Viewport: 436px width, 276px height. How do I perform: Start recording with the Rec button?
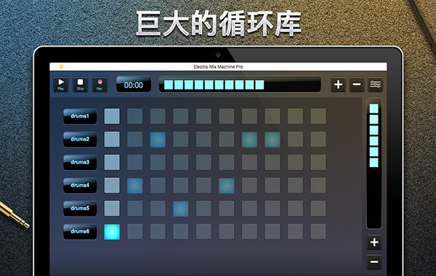click(100, 84)
